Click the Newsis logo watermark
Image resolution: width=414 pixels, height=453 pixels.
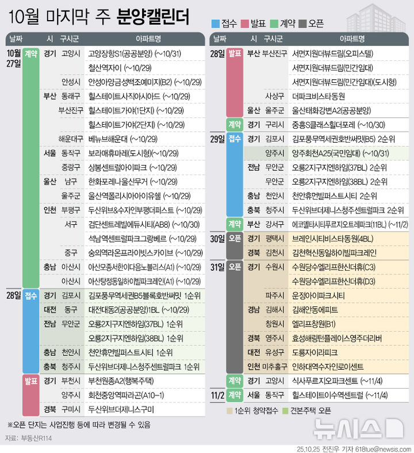(x=357, y=428)
